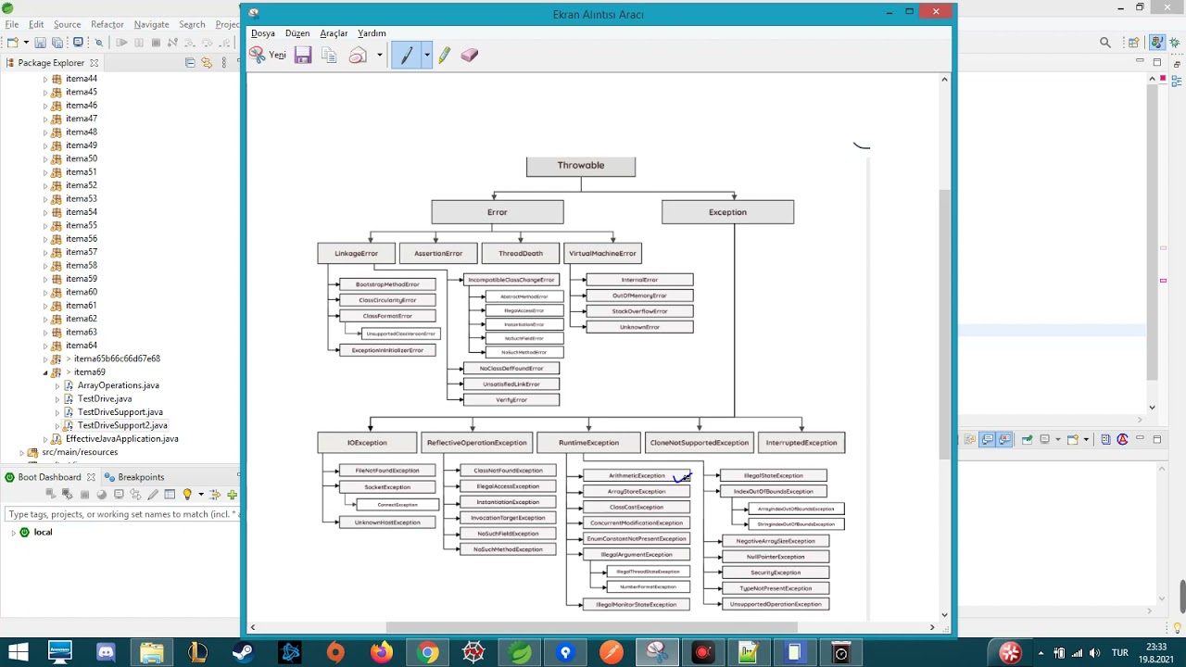Click the green plus icon in Boot Dashboard
This screenshot has height=667, width=1186.
[x=232, y=495]
